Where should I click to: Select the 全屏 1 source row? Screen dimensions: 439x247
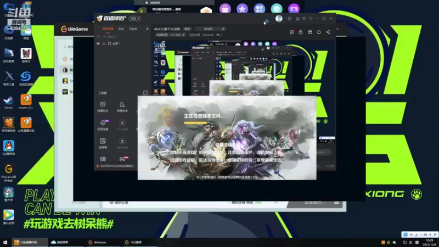click(x=122, y=44)
